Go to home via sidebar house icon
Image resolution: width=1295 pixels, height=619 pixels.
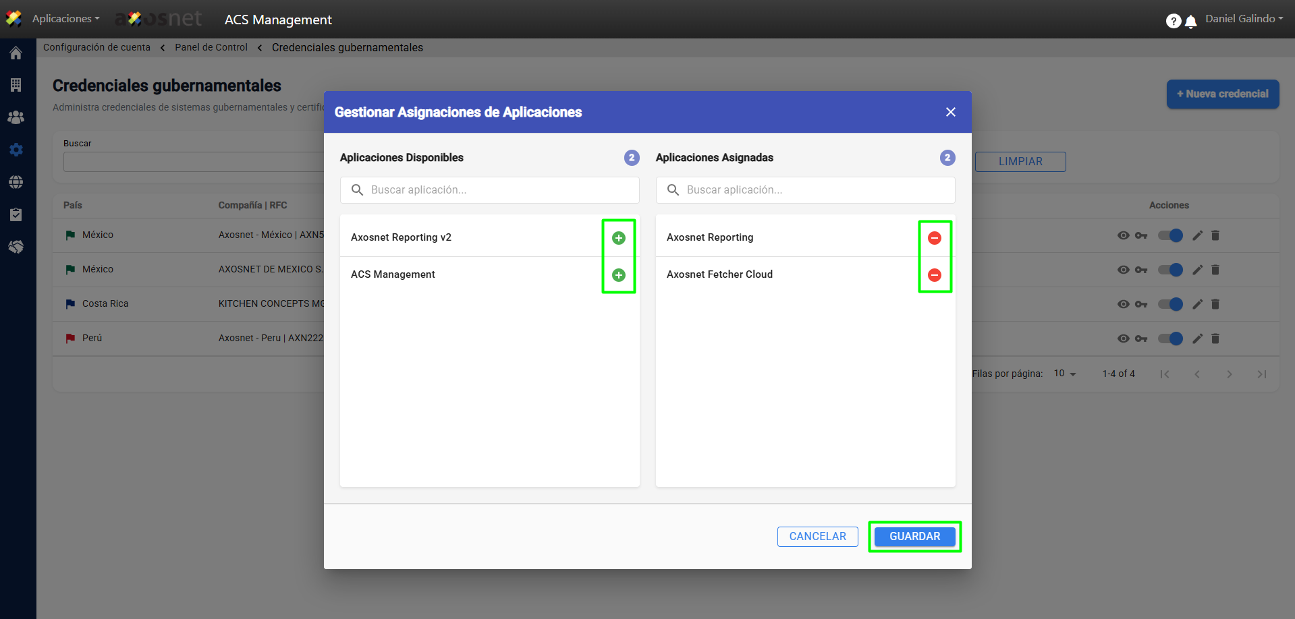pyautogui.click(x=16, y=53)
